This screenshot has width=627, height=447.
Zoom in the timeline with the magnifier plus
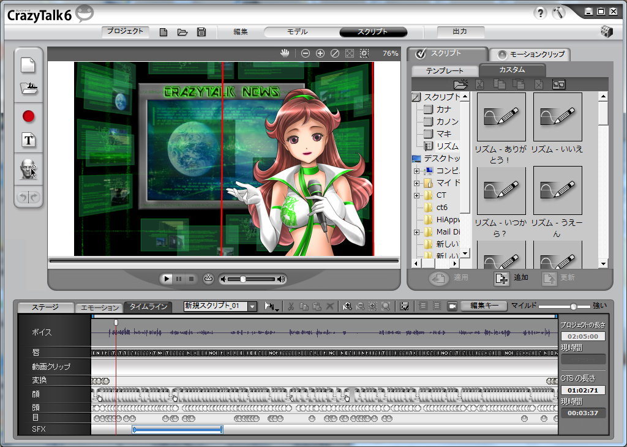pos(347,306)
